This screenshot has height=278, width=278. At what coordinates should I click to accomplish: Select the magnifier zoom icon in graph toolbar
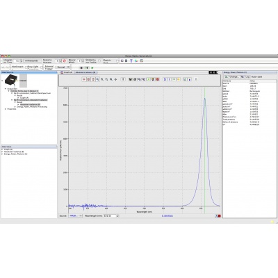click(97, 79)
